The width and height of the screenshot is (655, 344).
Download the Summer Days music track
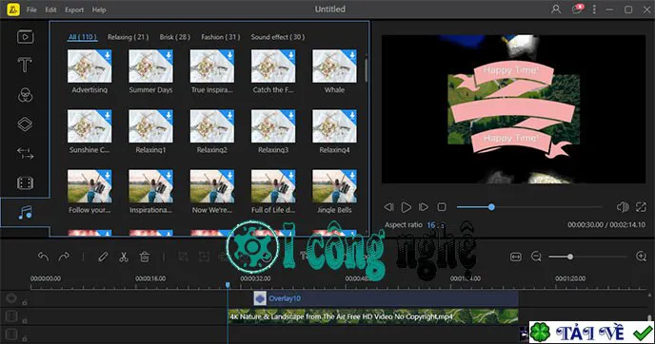click(x=169, y=54)
